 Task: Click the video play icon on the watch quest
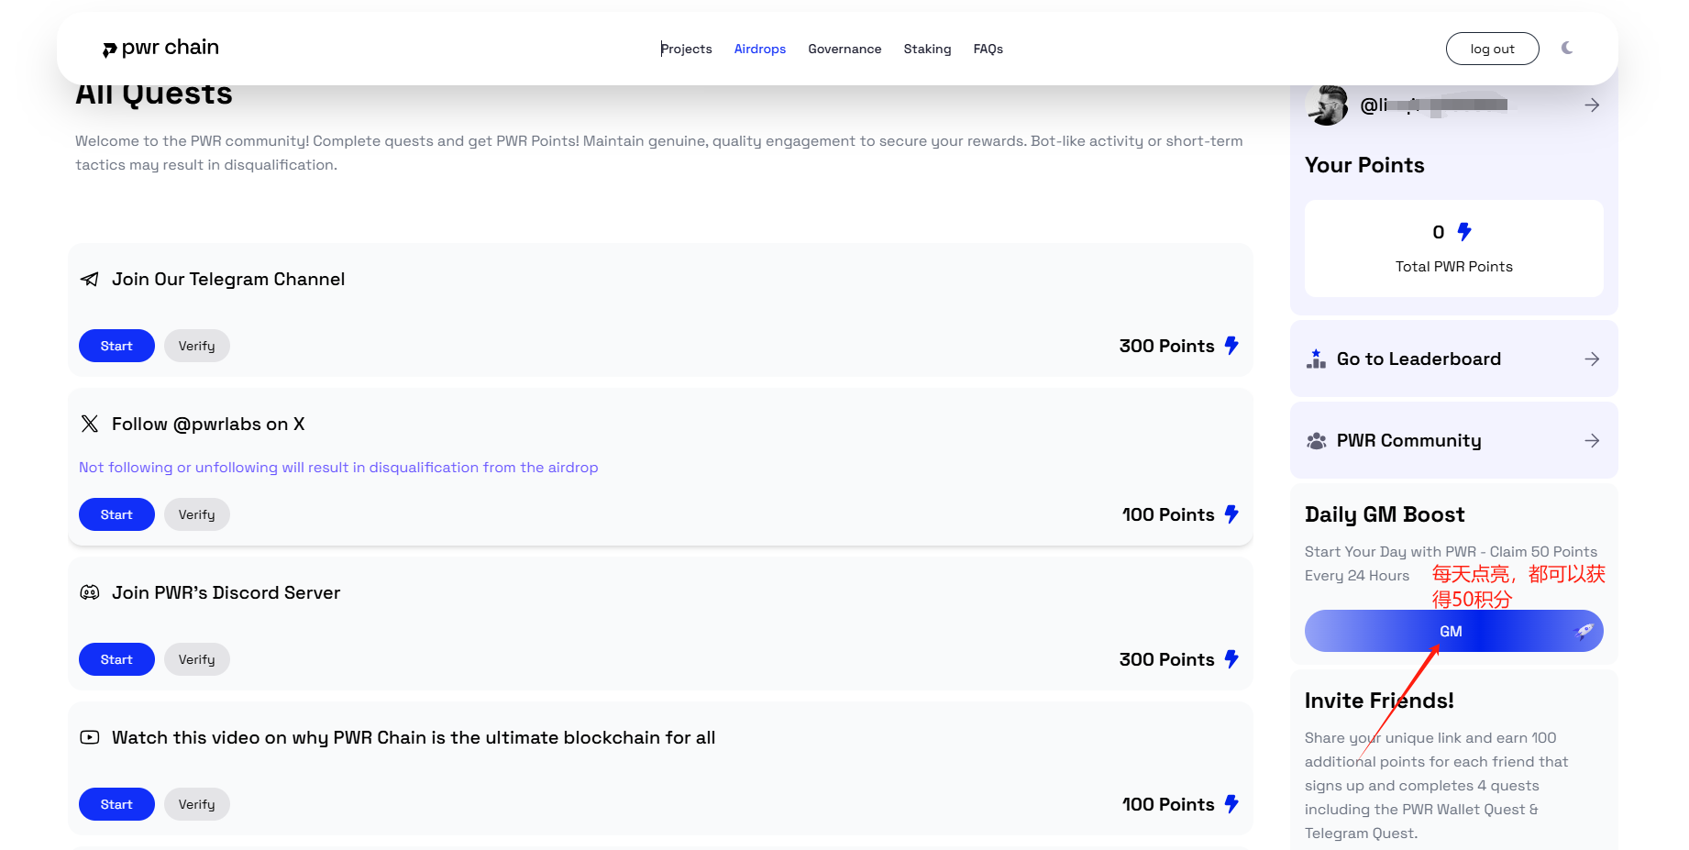pyautogui.click(x=90, y=737)
